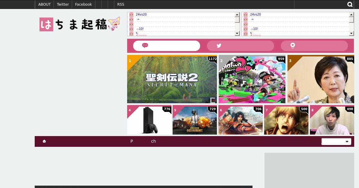Open "24vs20" entry in left ticker panel
This screenshot has height=188, width=359.
point(141,14)
